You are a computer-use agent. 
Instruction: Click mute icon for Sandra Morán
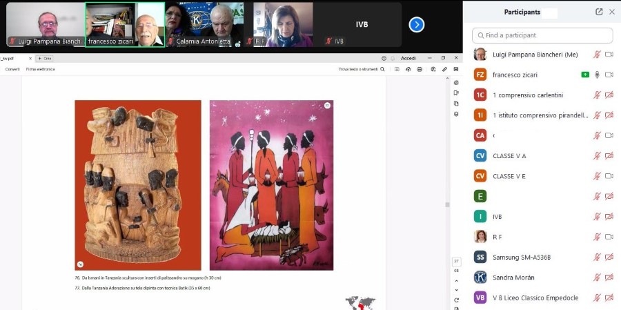(x=597, y=277)
